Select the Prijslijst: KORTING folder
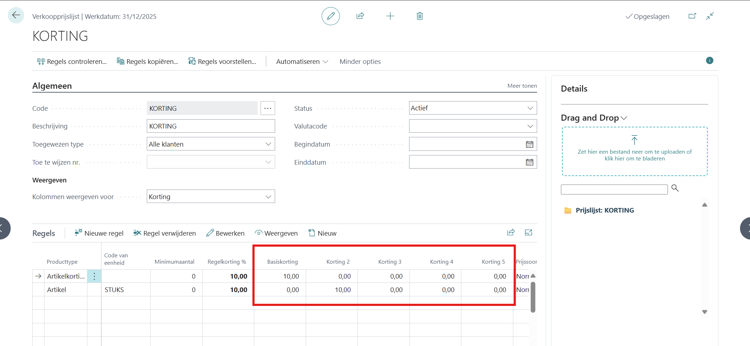Screen dimensions: 750x346 [604, 210]
